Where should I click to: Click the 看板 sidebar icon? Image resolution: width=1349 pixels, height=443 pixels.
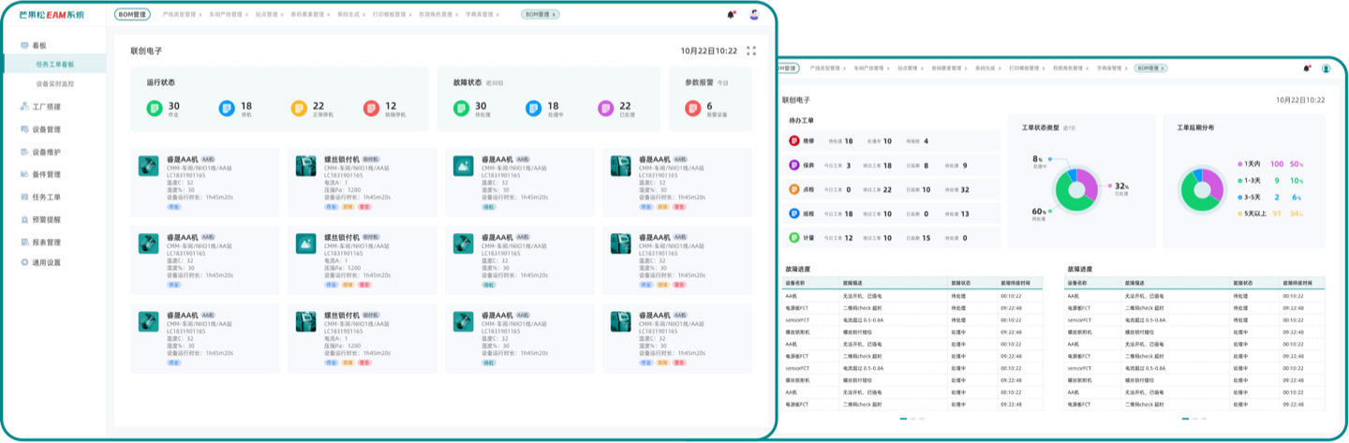(24, 45)
